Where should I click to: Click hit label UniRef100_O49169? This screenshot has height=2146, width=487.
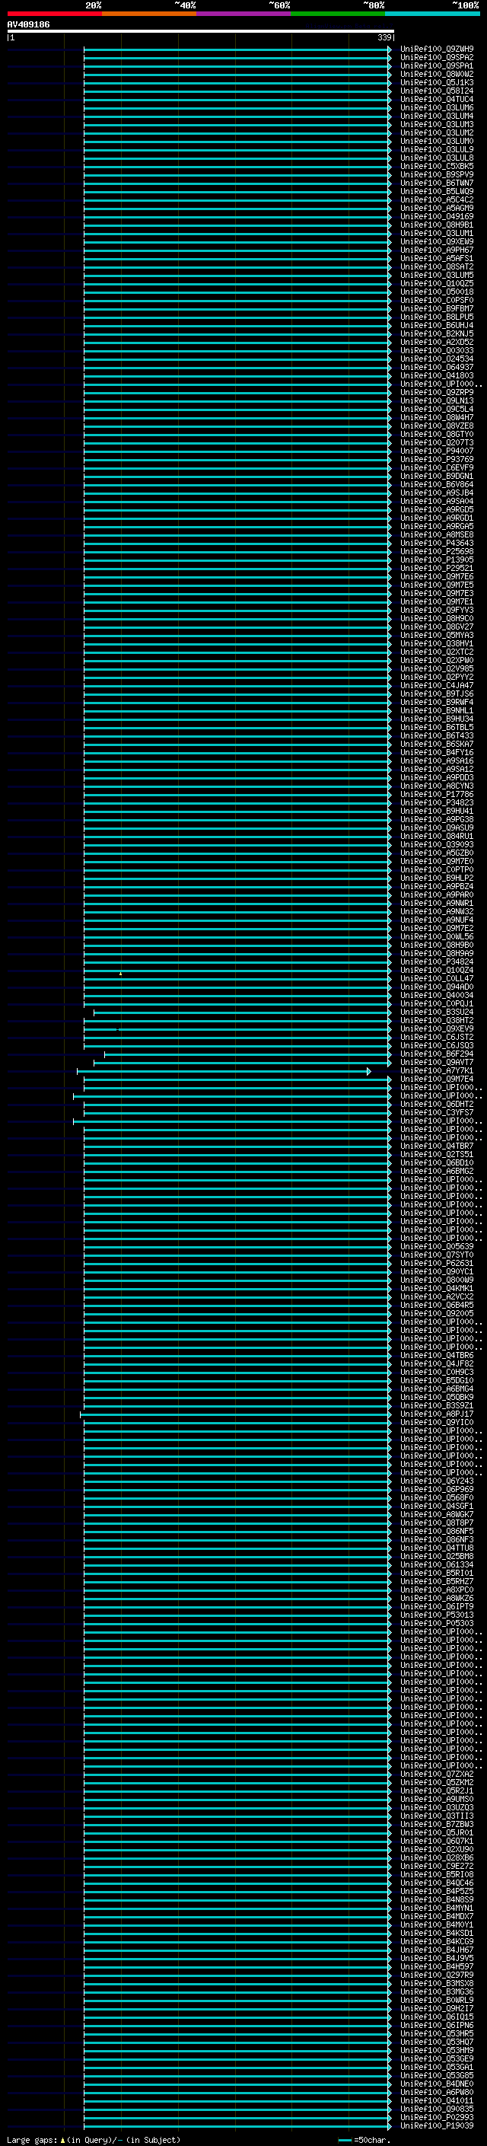pyautogui.click(x=437, y=217)
